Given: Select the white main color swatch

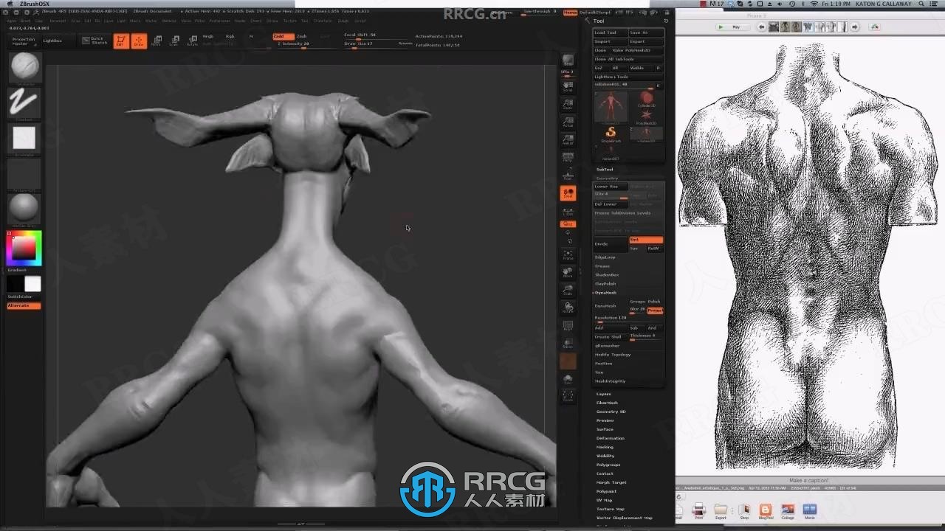Looking at the screenshot, I should pyautogui.click(x=32, y=284).
